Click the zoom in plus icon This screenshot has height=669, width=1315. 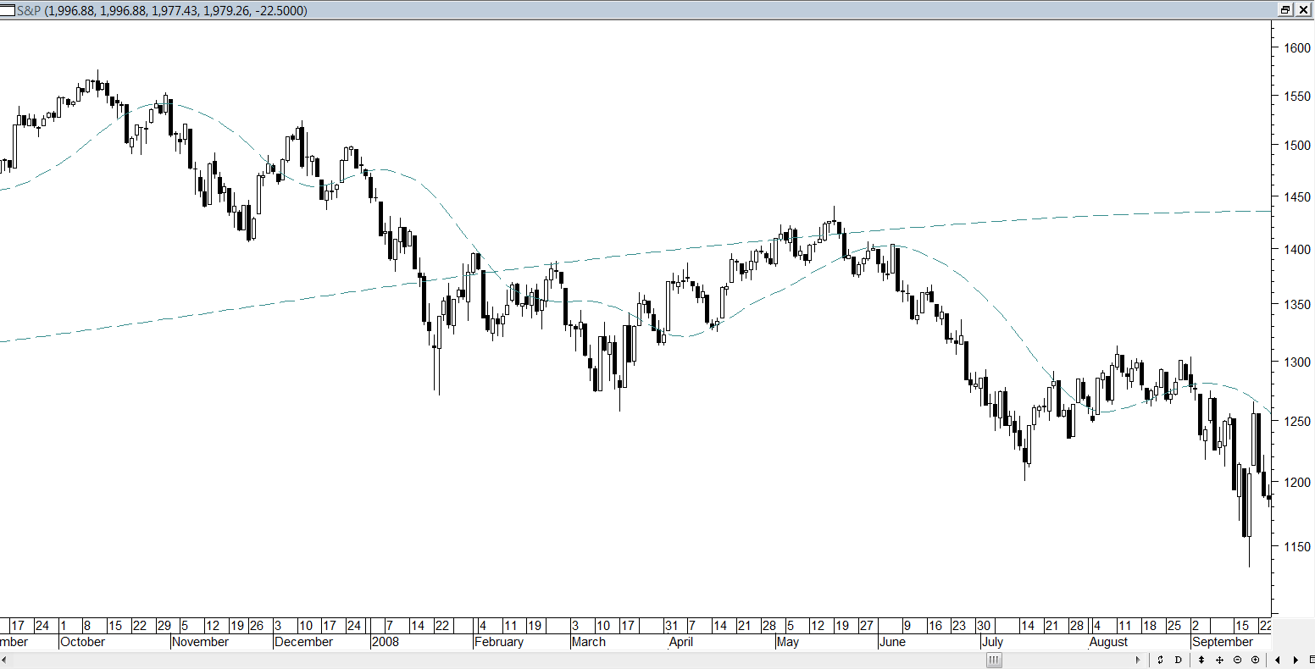(1255, 660)
